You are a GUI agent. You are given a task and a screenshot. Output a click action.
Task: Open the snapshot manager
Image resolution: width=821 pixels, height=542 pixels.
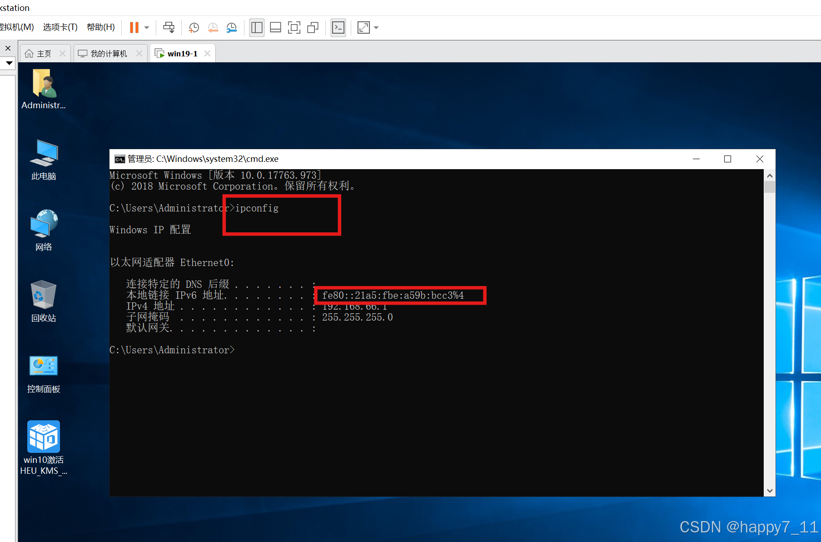click(231, 28)
